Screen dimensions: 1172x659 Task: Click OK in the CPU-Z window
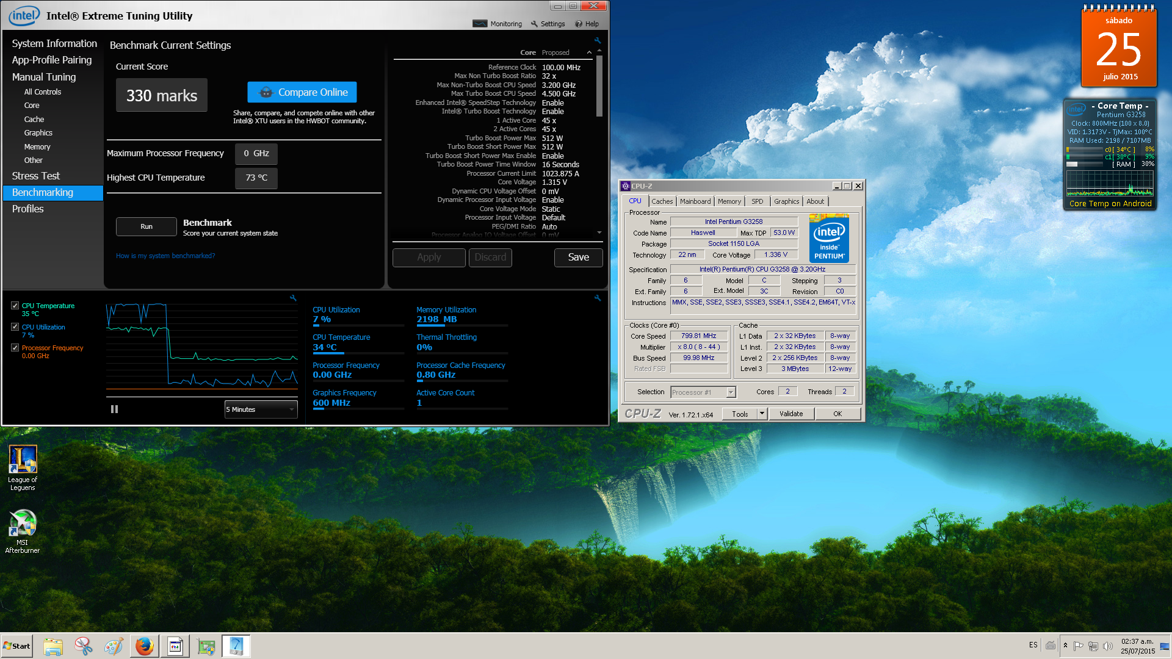[837, 414]
